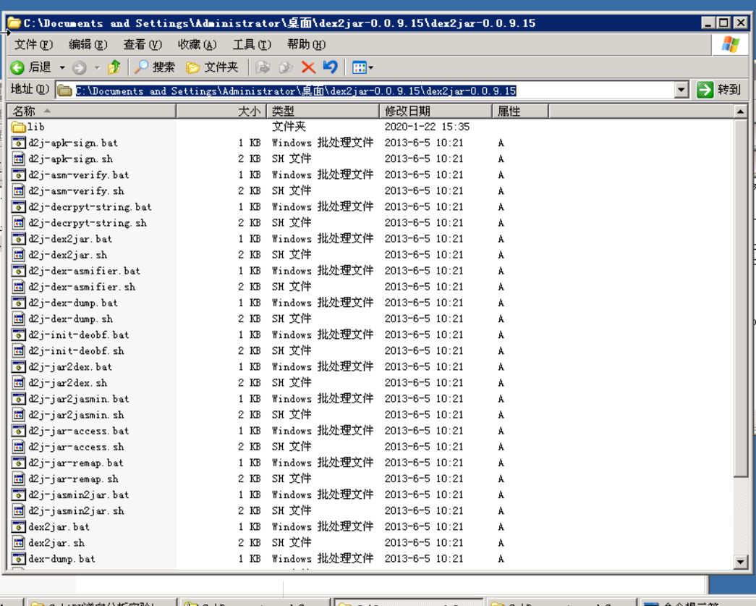Click the red Delete X icon
756x606 pixels.
click(308, 67)
